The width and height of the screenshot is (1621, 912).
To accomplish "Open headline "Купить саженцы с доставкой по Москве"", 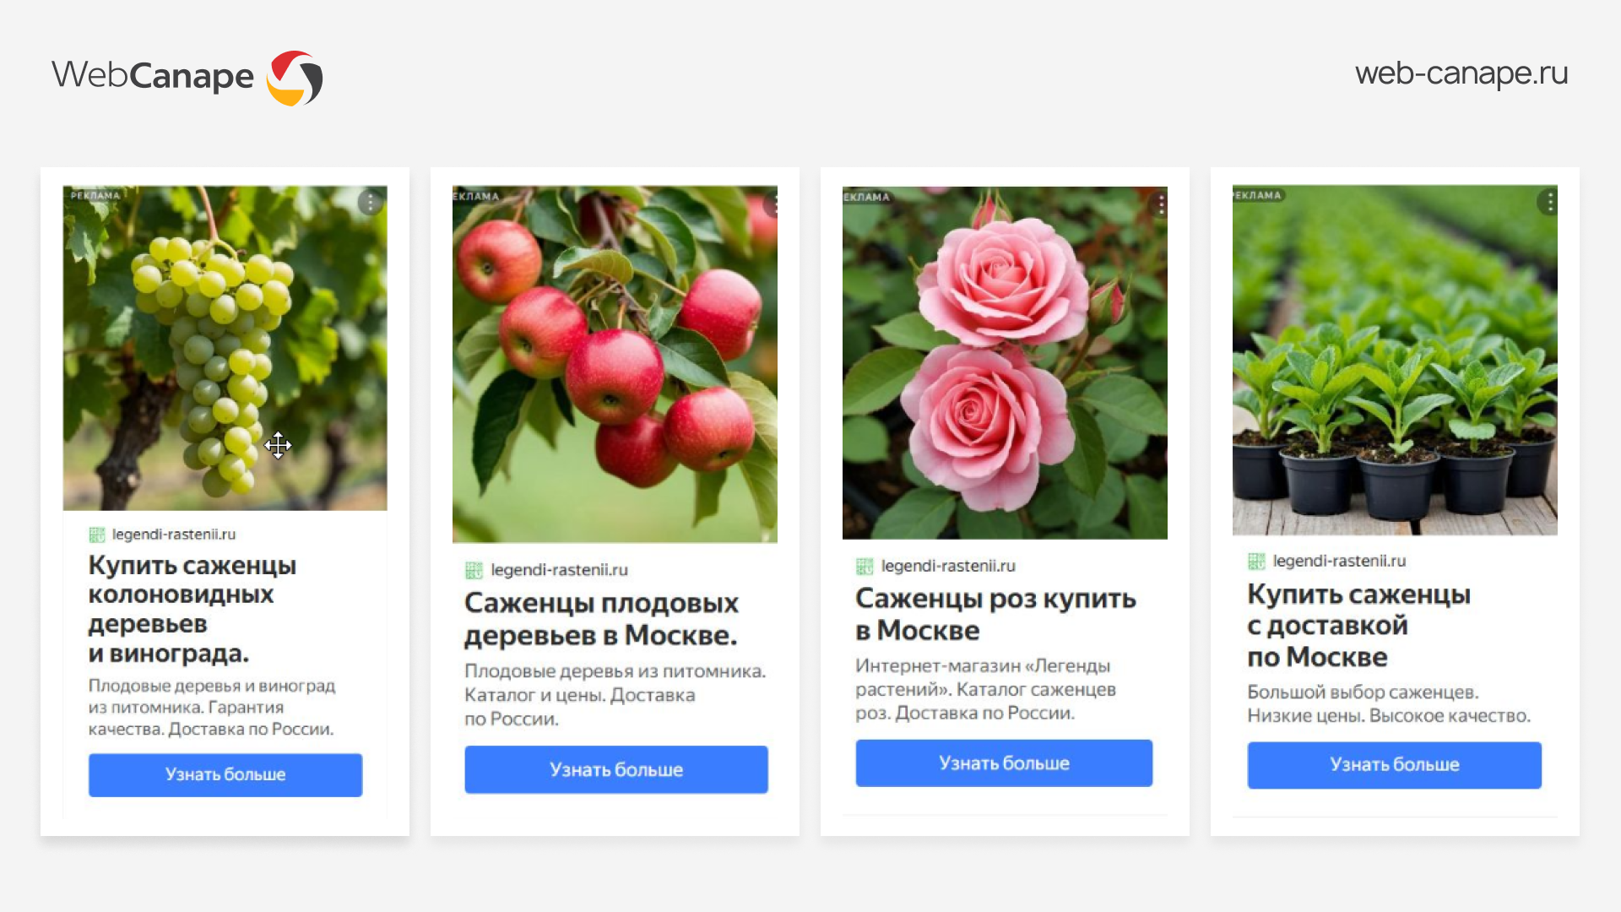I will [x=1358, y=625].
